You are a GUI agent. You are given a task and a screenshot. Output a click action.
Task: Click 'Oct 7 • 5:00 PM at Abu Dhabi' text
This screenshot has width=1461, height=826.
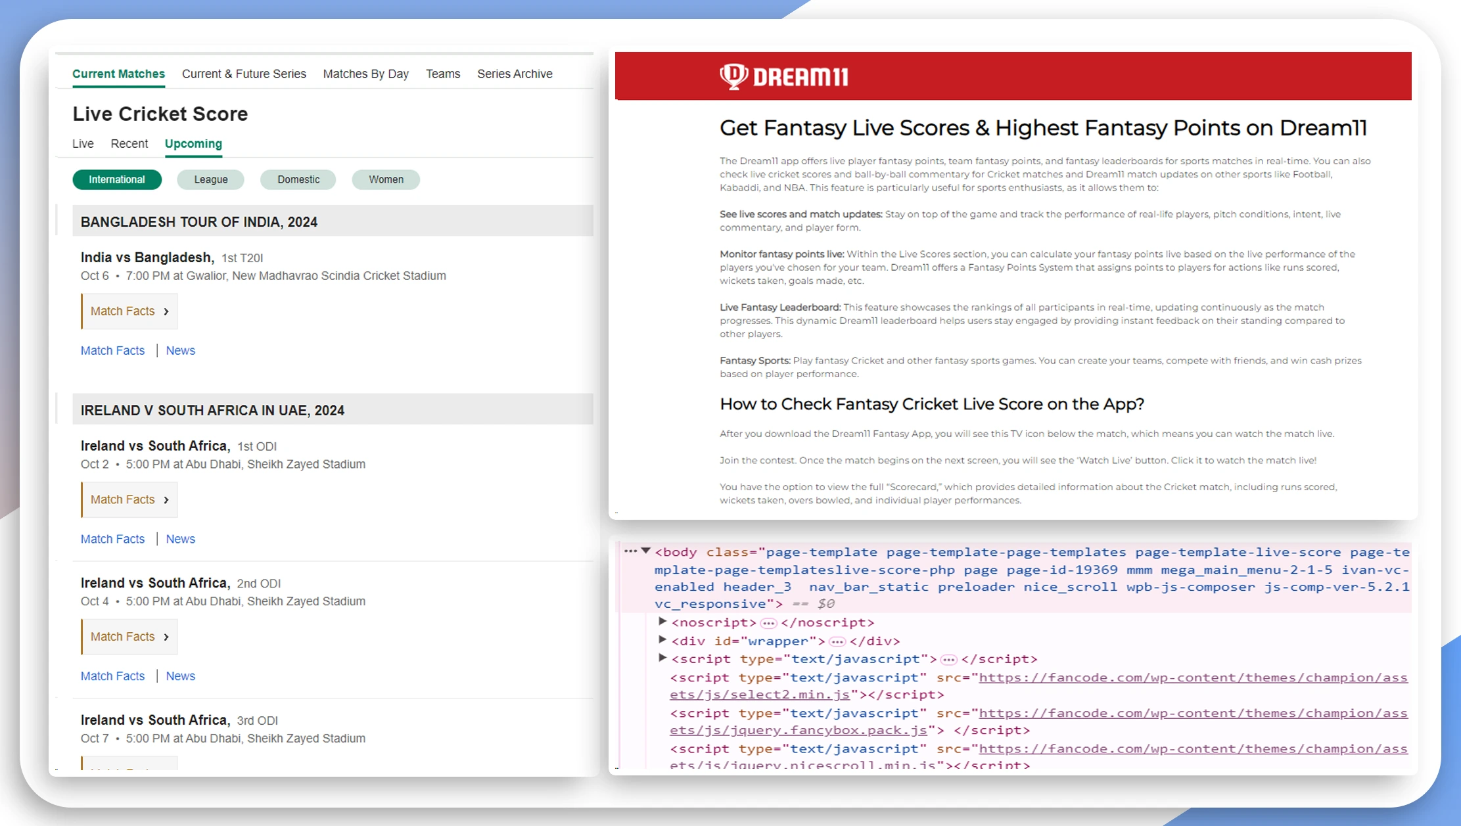click(x=223, y=739)
